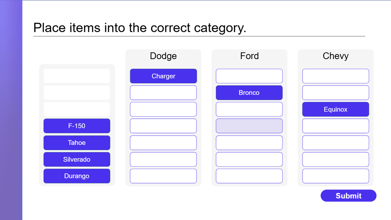Click the Equinox tile under Chevy
Screen dimensions: 391x220
[335, 110]
